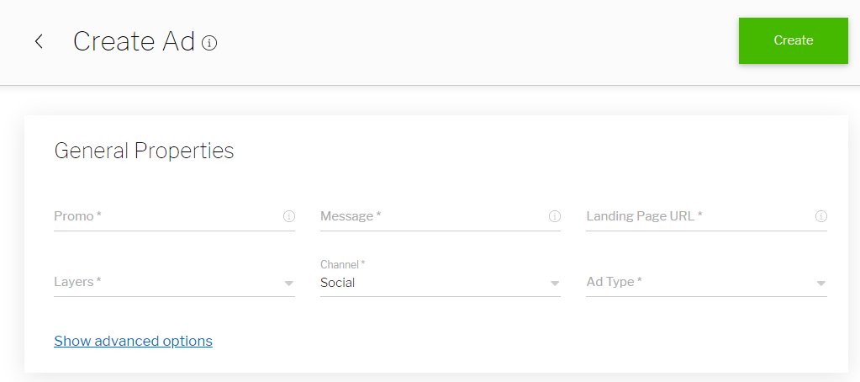The image size is (860, 382).
Task: Show the Landing Page URL info icon
Action: [821, 216]
